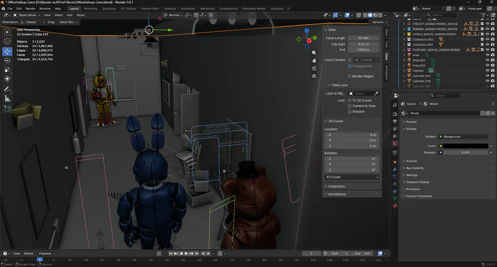Select the Scale tool
The width and height of the screenshot is (497, 267).
tap(7, 70)
